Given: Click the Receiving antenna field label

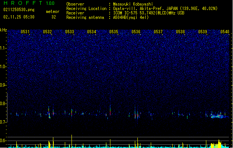Looking at the screenshot, I should (x=85, y=17).
